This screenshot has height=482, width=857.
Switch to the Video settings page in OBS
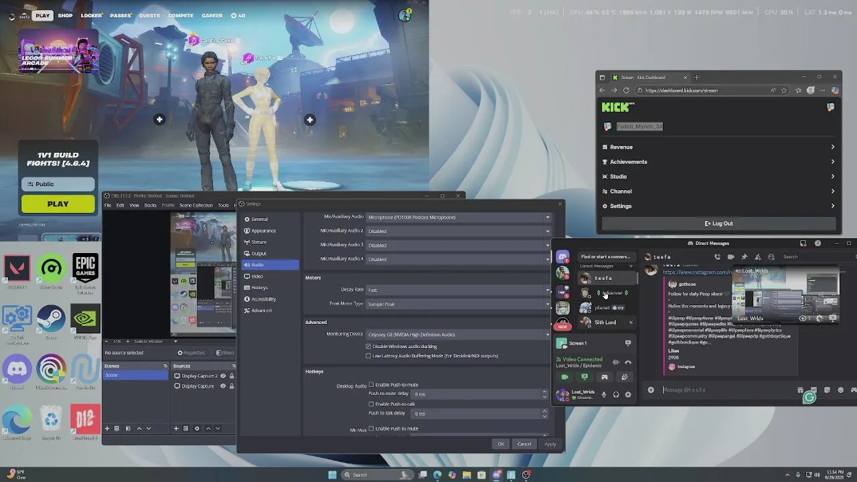coord(270,276)
